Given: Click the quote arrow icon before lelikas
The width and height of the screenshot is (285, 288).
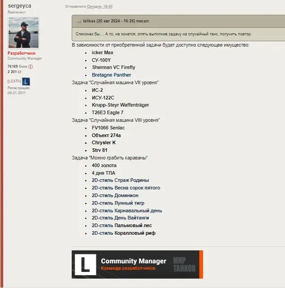Looking at the screenshot, I should tap(79, 21).
